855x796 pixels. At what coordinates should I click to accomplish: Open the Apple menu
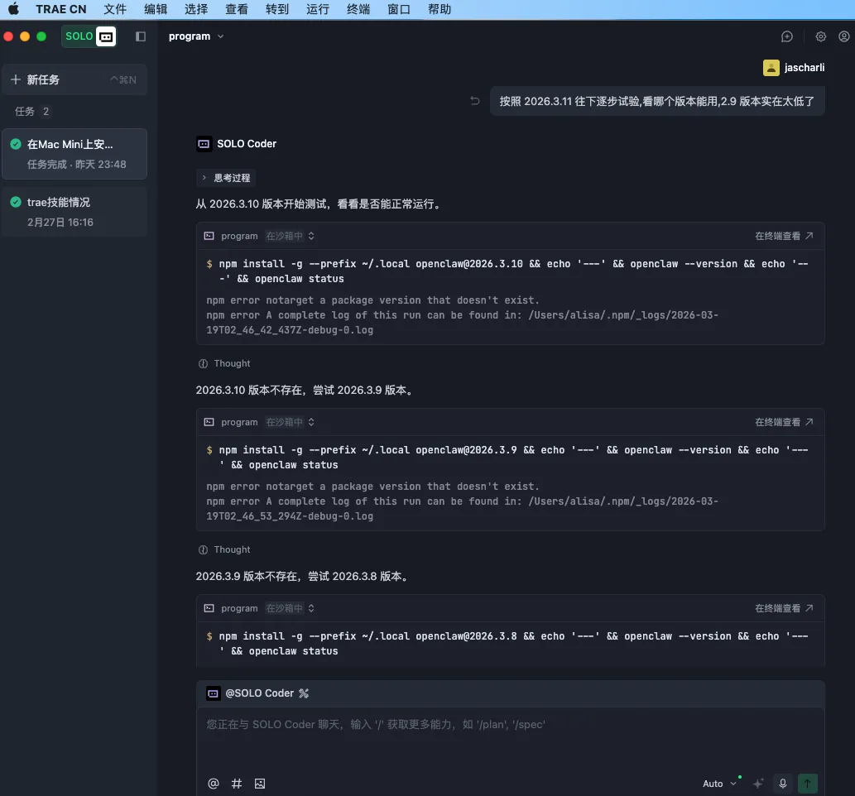13,9
